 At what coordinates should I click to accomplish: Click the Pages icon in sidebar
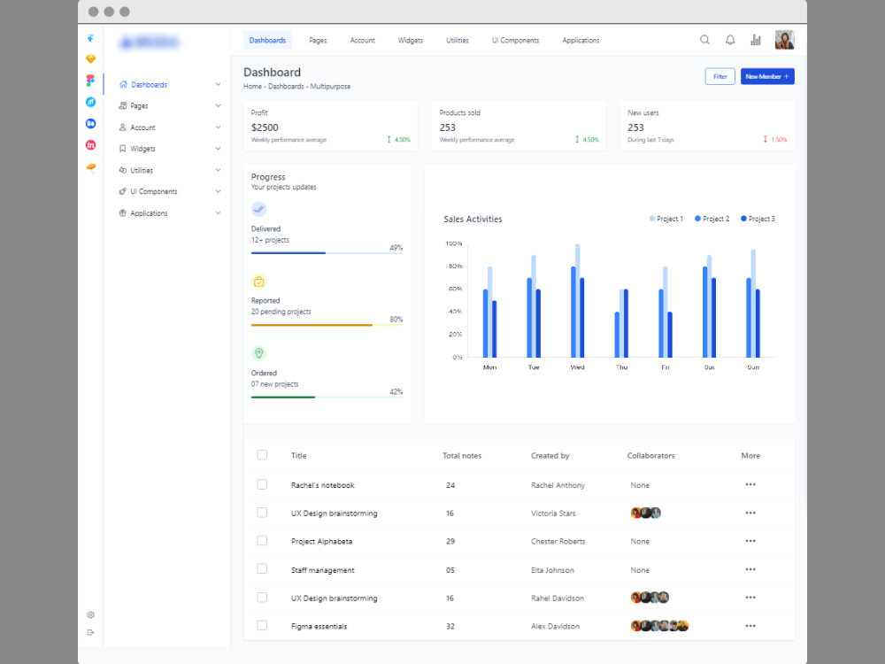pos(122,105)
